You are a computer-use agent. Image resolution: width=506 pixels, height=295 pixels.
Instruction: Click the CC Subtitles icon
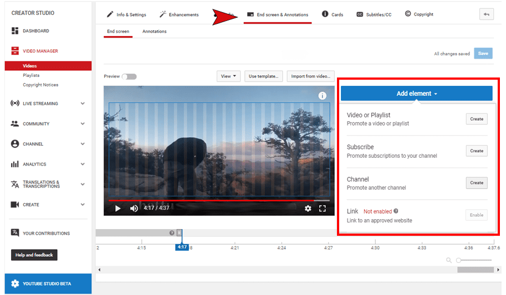tap(360, 14)
